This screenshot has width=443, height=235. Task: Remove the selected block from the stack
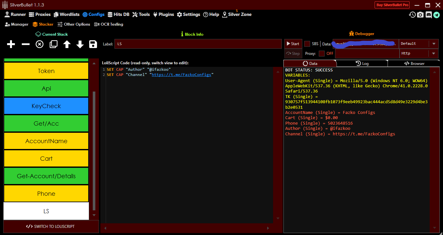(x=25, y=44)
